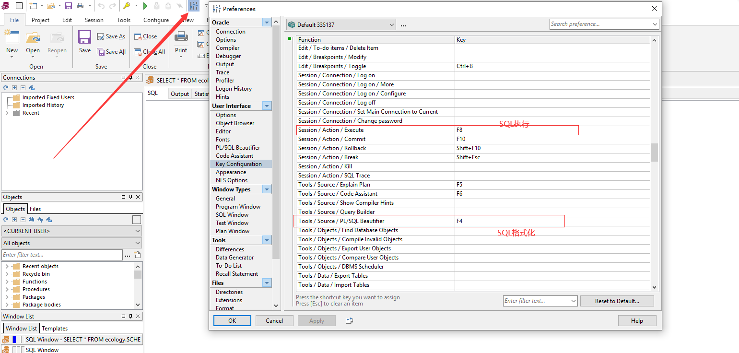Viewport: 739px width, 353px height.
Task: Click Close in the ribbon Close group
Action: 145,36
